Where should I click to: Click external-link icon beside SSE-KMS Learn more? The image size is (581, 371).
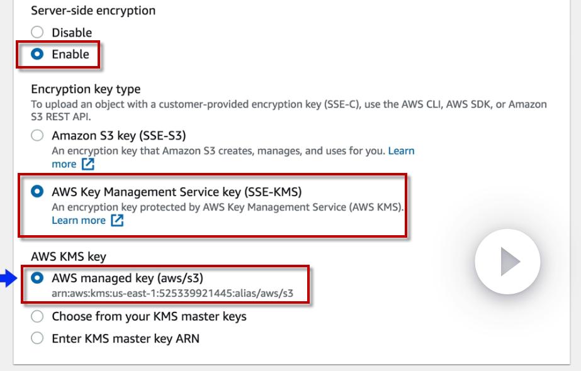tap(117, 221)
